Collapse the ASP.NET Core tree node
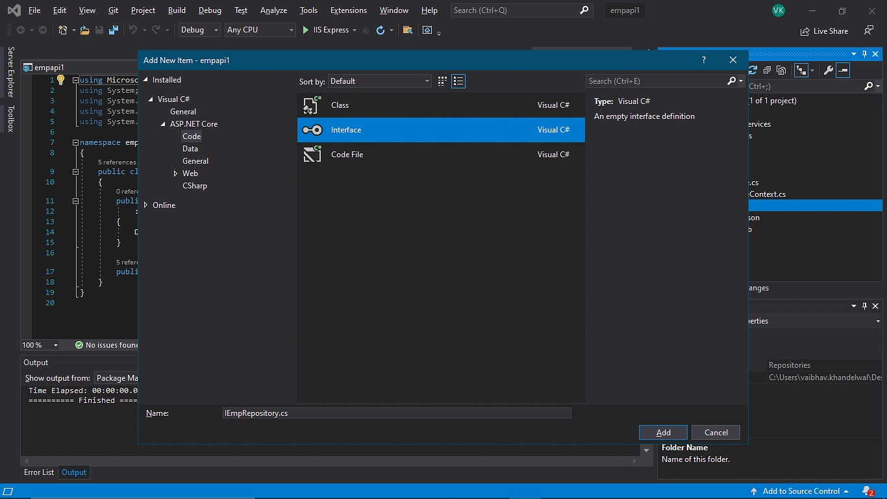887x499 pixels. tap(164, 124)
